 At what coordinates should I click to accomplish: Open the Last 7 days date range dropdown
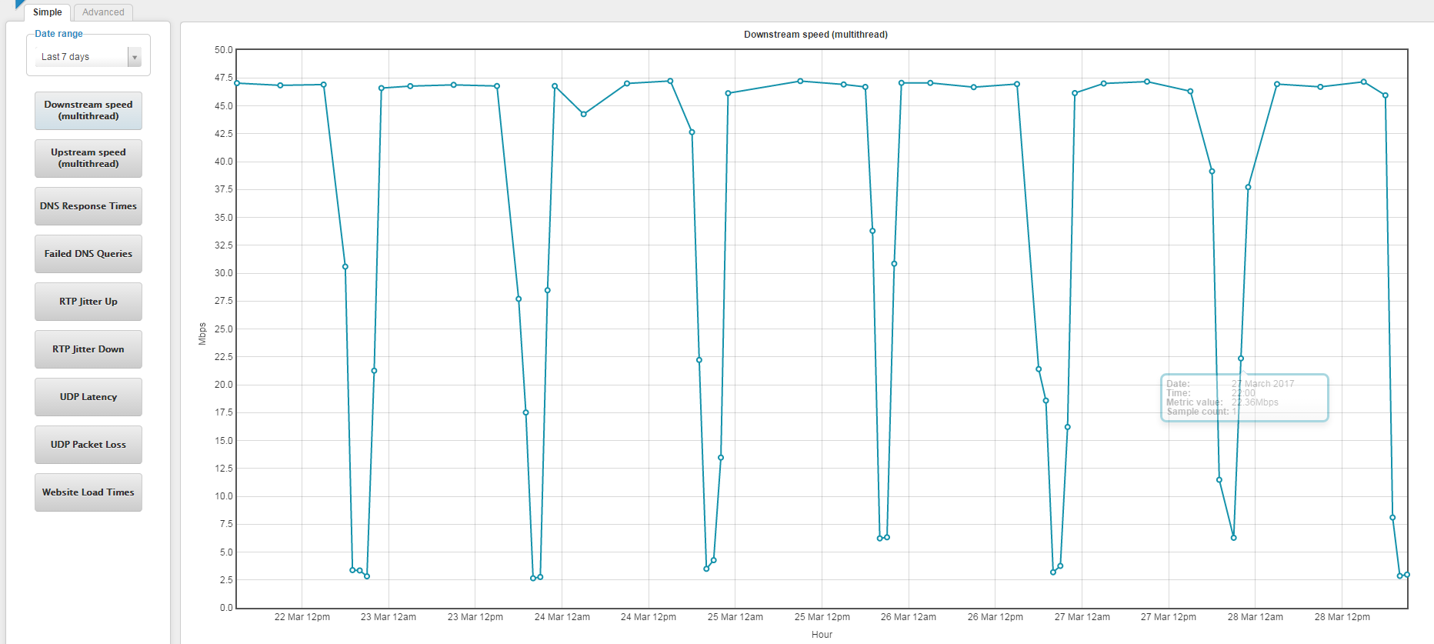pyautogui.click(x=88, y=57)
